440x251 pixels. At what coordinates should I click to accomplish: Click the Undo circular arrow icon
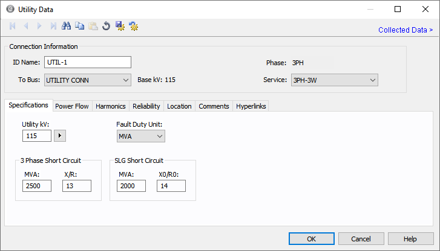click(106, 26)
